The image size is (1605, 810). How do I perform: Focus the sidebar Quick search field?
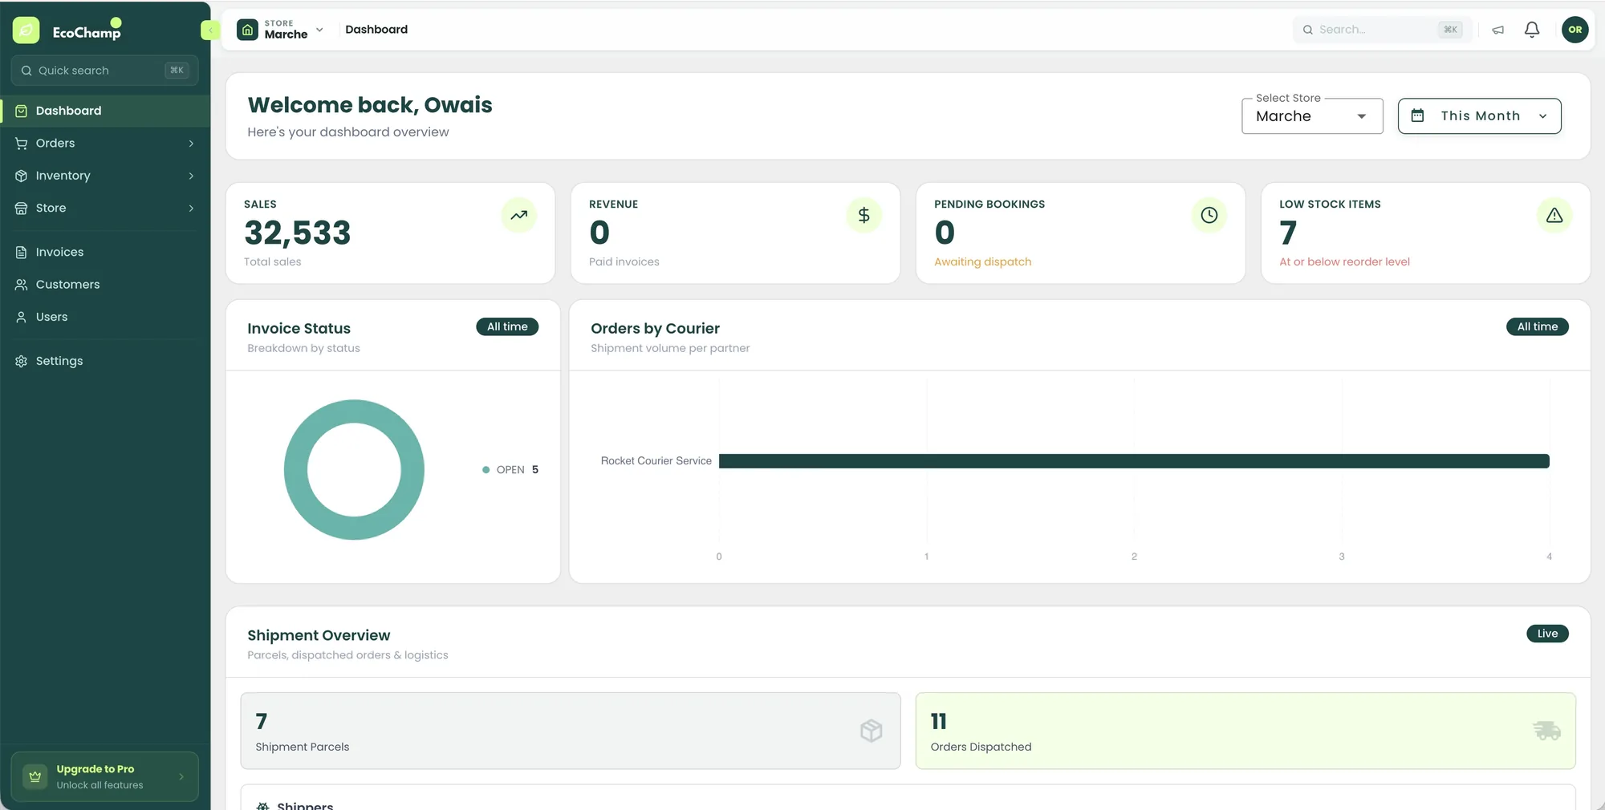coord(104,71)
